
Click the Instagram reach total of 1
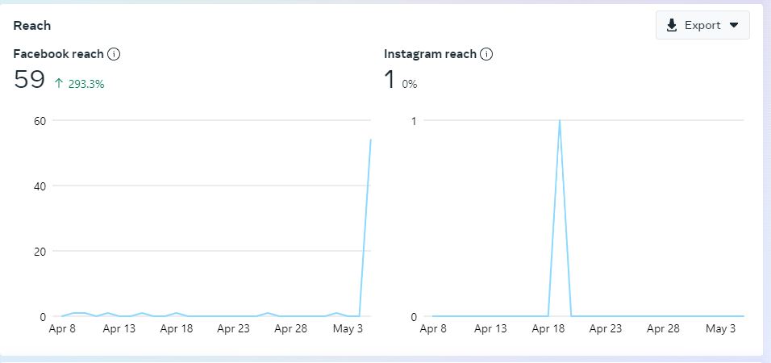click(x=390, y=79)
